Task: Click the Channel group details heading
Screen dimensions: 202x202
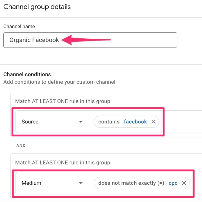Action: tap(37, 7)
